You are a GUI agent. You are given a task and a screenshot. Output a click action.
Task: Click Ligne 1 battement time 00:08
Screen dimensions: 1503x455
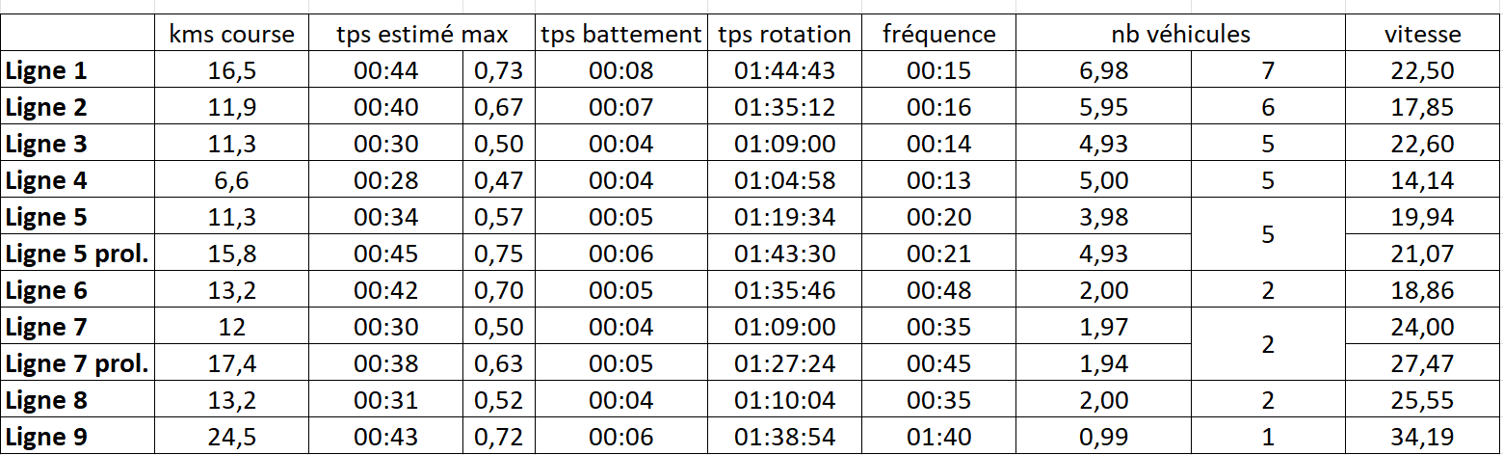click(x=621, y=70)
